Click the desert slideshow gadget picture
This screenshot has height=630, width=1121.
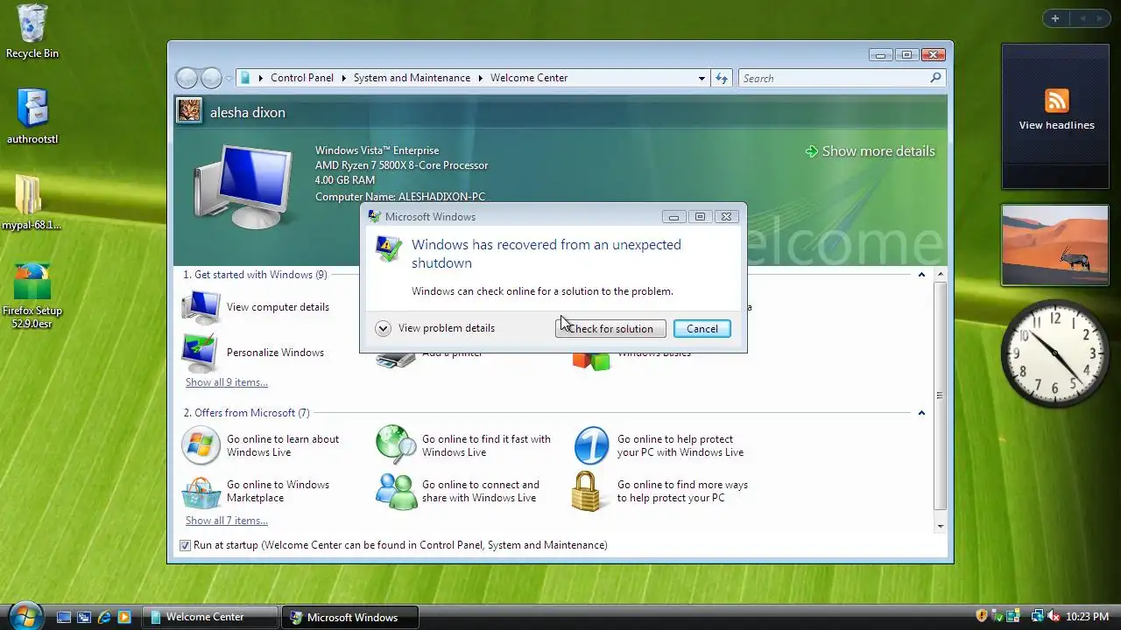pos(1055,245)
